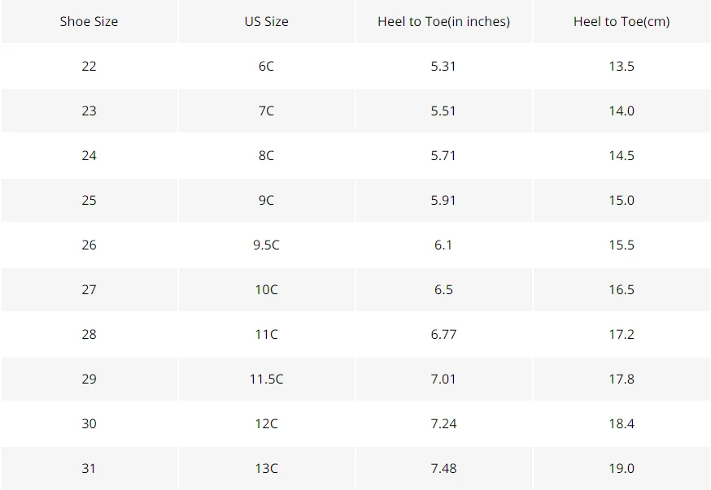711x490 pixels.
Task: Click the 6.77 inches value
Action: pos(443,334)
